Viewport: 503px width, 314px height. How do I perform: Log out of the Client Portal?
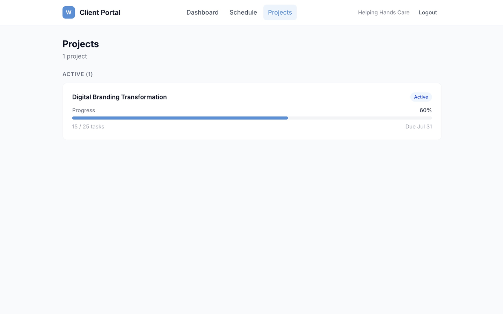click(x=428, y=12)
